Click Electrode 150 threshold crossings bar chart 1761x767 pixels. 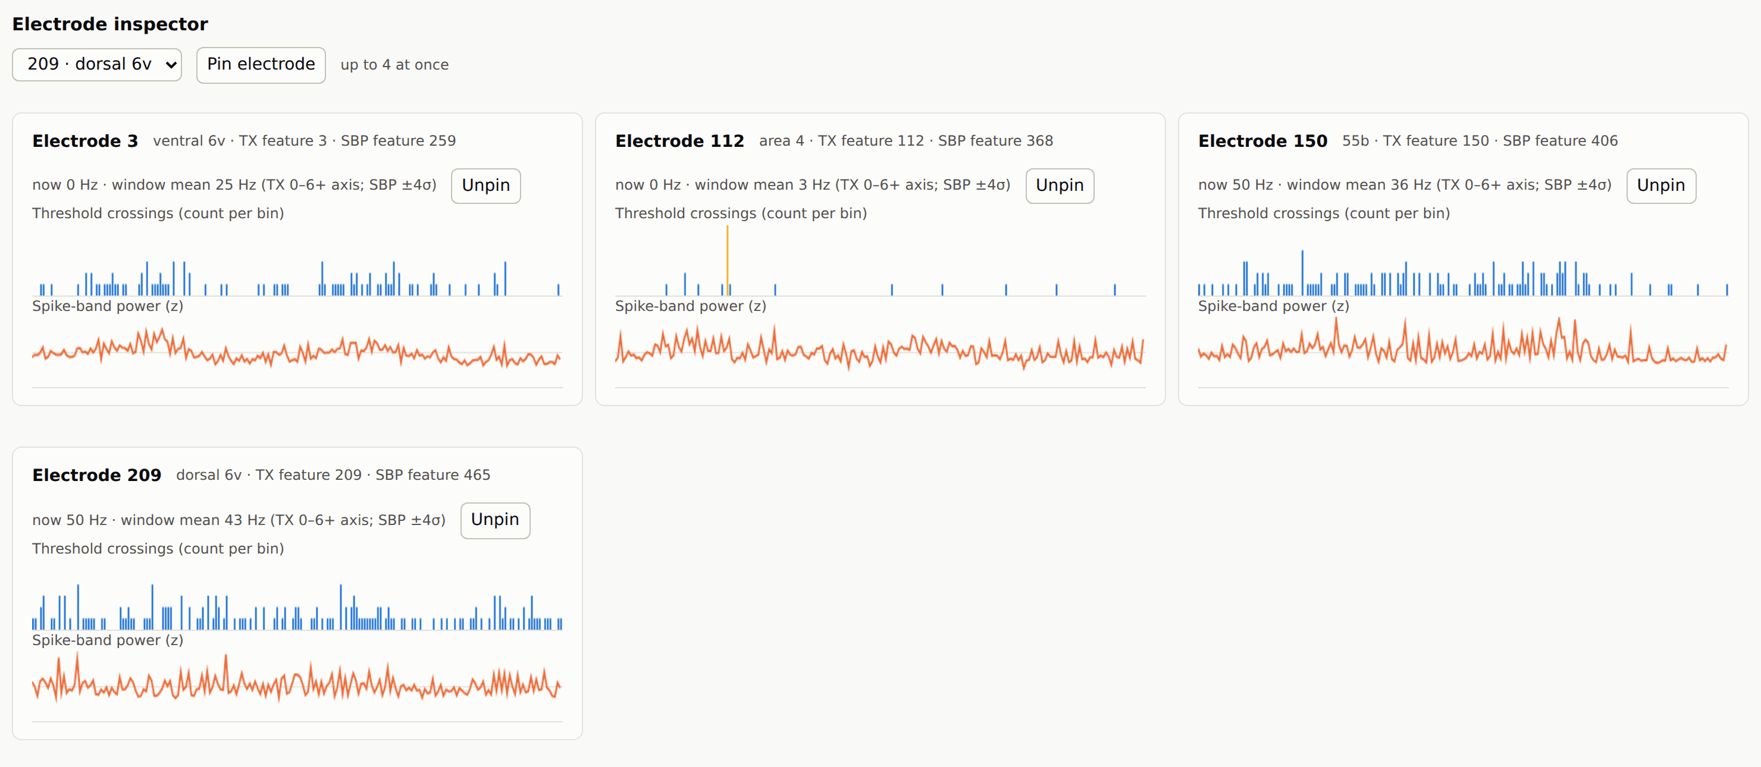coord(1463,262)
